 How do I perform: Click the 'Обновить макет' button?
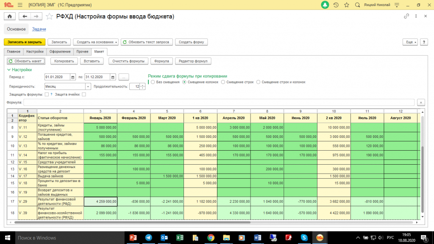26,61
